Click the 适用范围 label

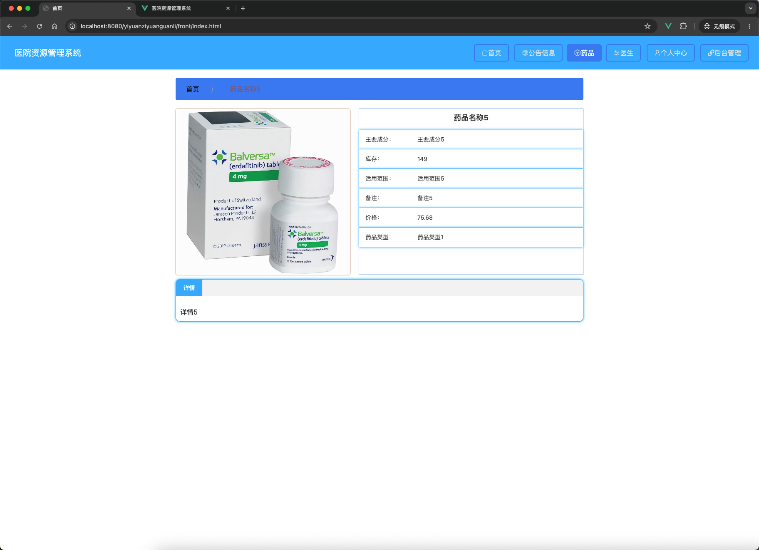(x=378, y=178)
